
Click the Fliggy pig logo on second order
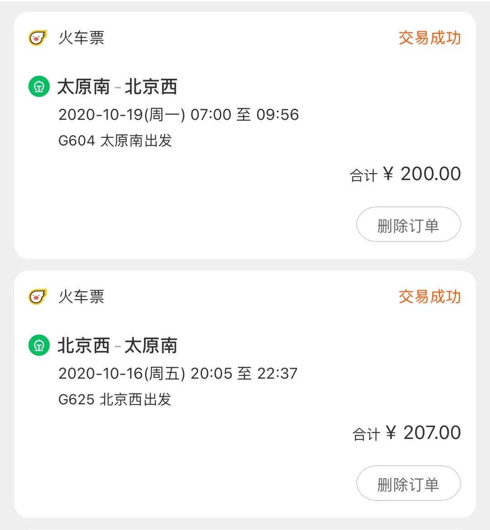(x=38, y=297)
